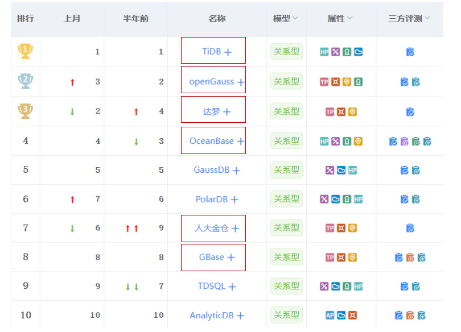The height and width of the screenshot is (332, 461).
Task: Click the yellow location icon in OceanBase row
Action: click(x=358, y=142)
